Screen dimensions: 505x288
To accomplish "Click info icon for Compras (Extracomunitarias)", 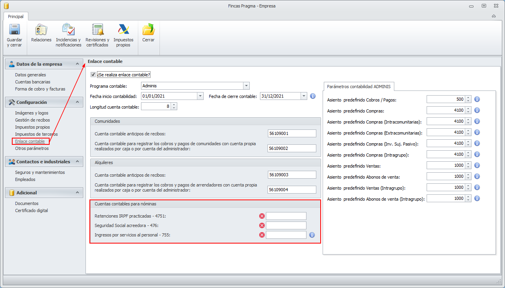I will pyautogui.click(x=477, y=132).
